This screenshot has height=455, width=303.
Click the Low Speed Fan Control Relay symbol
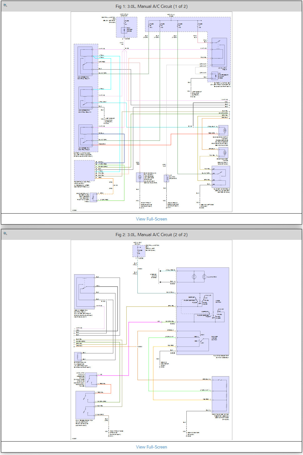[x=85, y=136]
